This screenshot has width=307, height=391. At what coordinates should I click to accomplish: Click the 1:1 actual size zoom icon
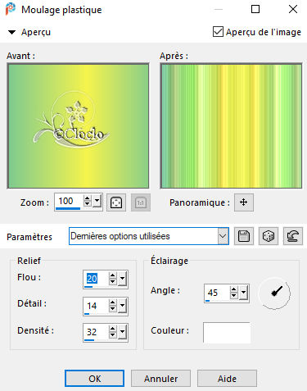tap(141, 202)
